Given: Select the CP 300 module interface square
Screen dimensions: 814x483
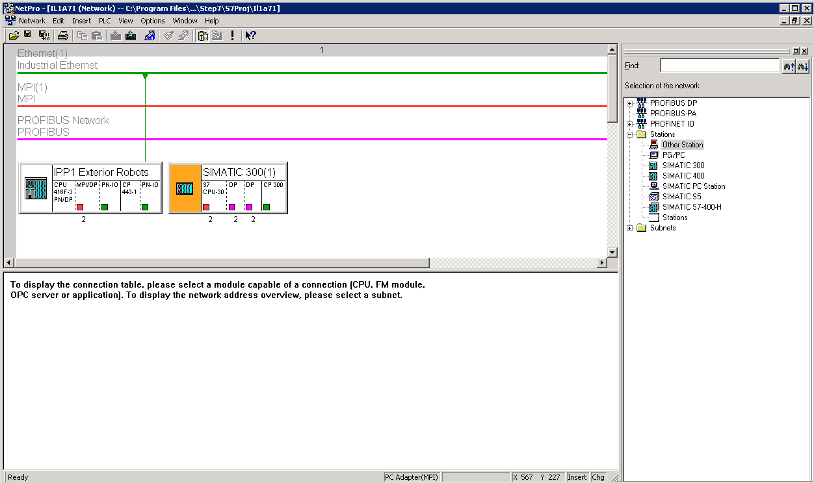Looking at the screenshot, I should (x=267, y=207).
